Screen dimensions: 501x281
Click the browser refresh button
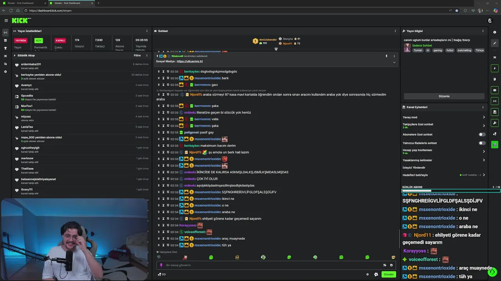[x=11, y=11]
